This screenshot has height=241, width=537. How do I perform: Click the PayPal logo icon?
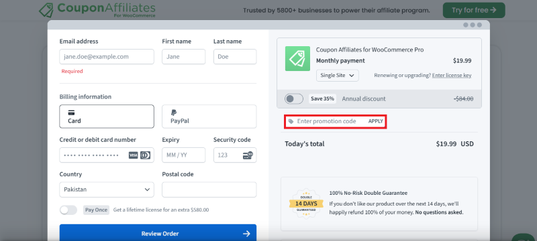(174, 112)
